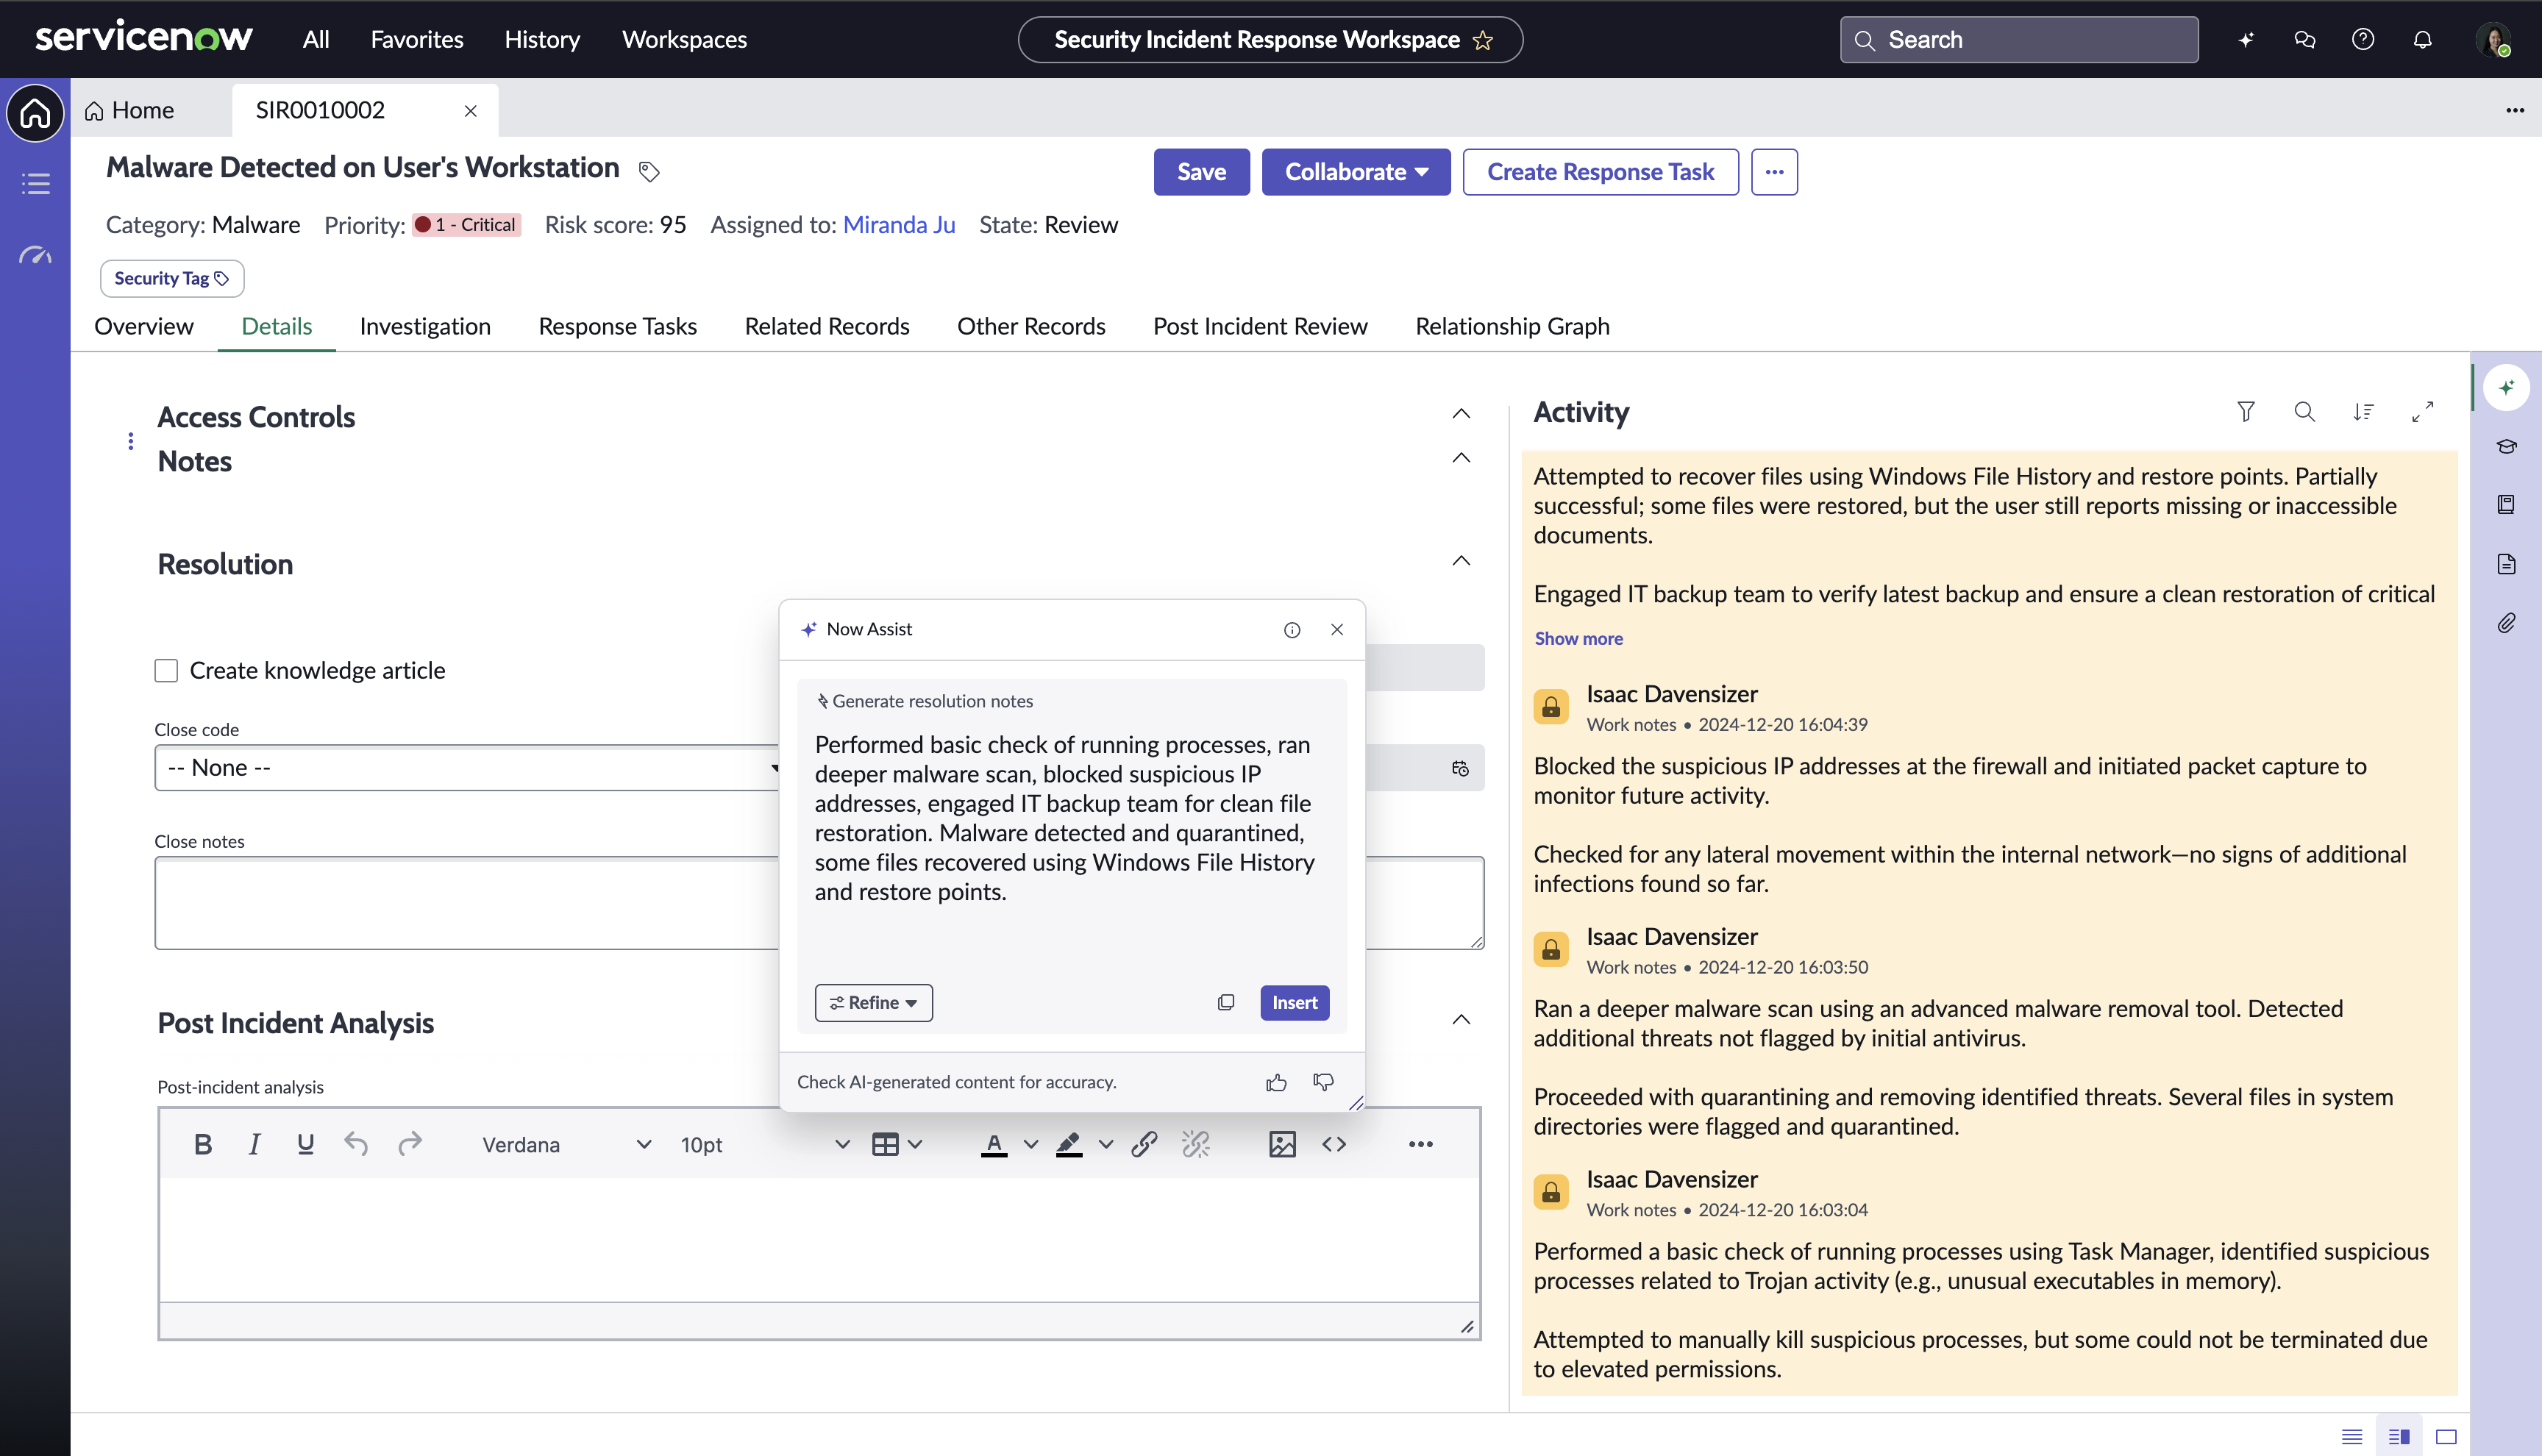Open attachments paperclip icon

click(2506, 623)
